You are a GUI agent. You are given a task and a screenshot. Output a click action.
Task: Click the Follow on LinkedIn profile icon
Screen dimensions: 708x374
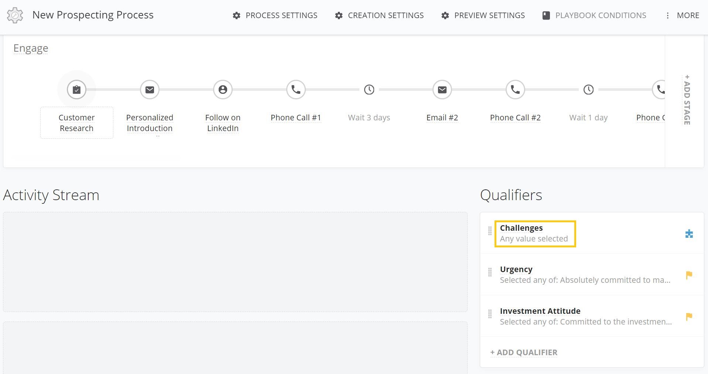(222, 89)
